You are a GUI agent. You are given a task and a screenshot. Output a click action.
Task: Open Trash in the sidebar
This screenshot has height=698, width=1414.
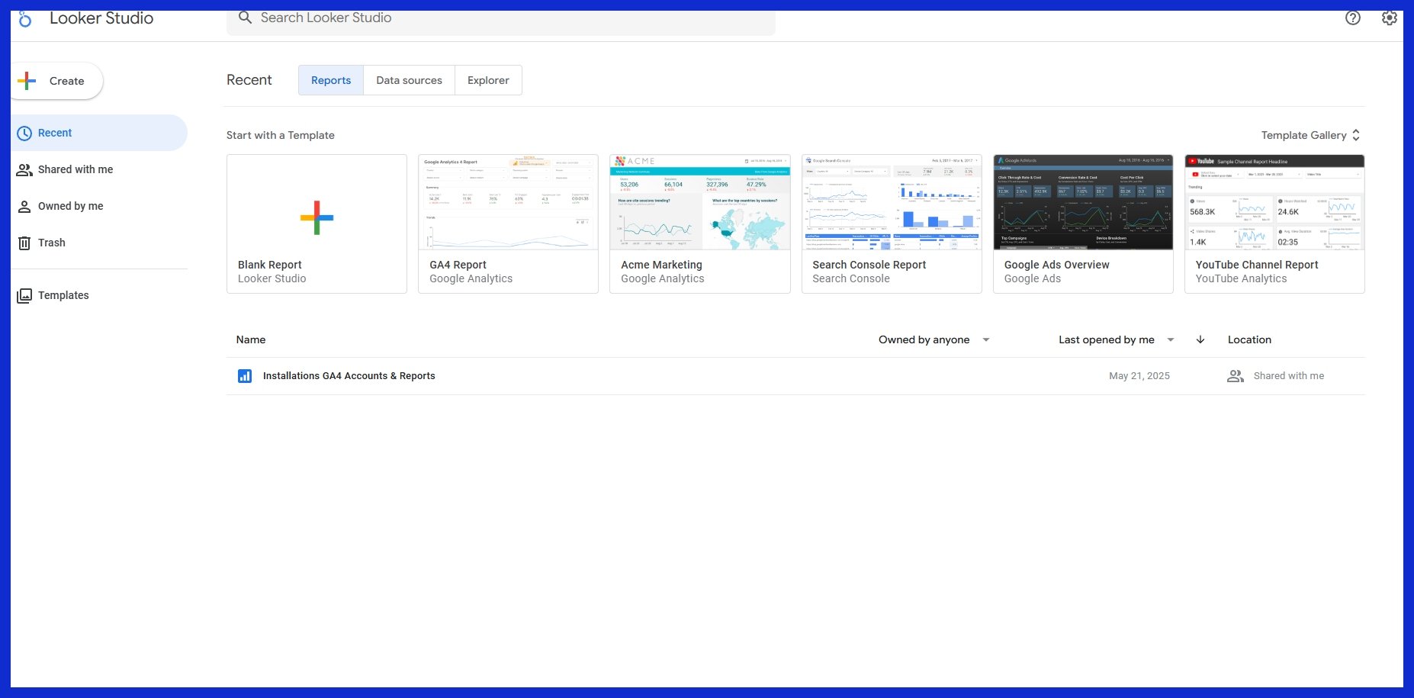[98, 243]
